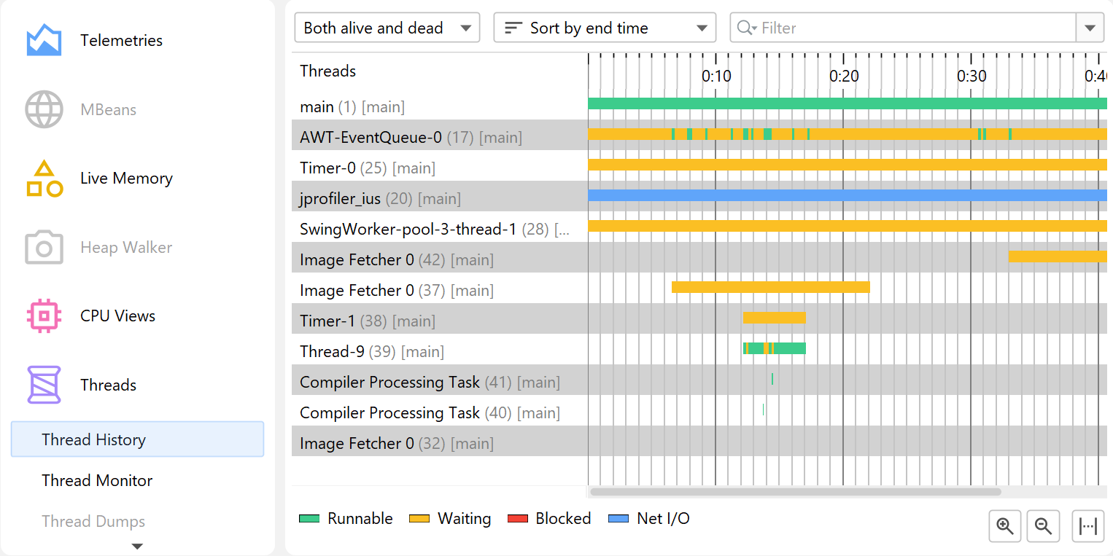Select Thread Dumps view
The height and width of the screenshot is (556, 1113).
click(x=93, y=522)
